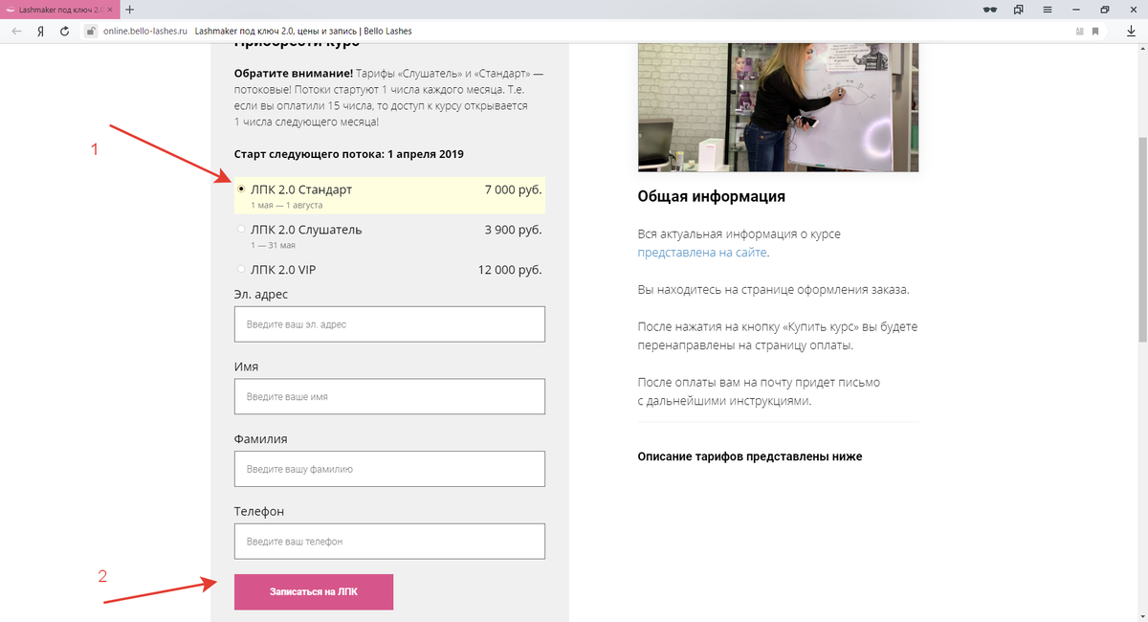1148x622 pixels.
Task: Focus the Имя input field
Action: coord(389,396)
